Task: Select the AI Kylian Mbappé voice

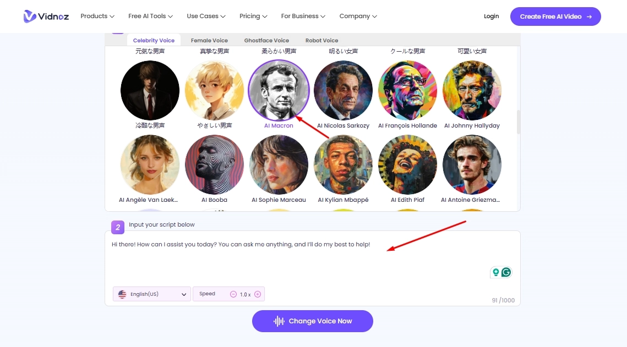Action: tap(343, 164)
